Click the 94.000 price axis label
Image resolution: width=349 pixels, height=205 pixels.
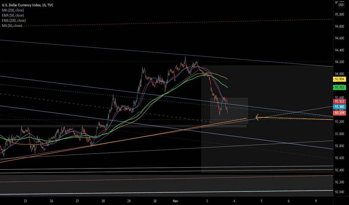[339, 74]
